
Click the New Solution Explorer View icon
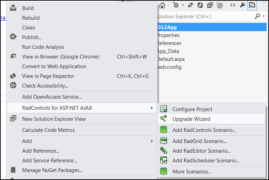pyautogui.click(x=13, y=118)
